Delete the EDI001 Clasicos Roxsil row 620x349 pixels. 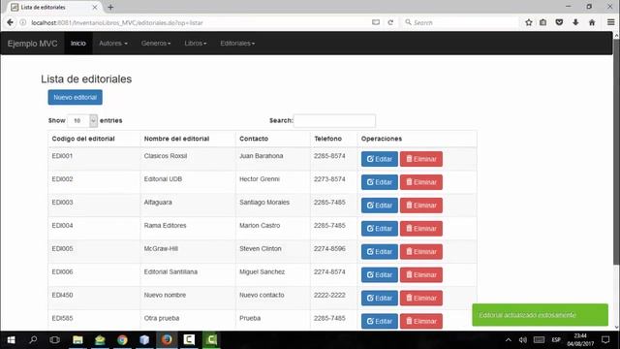point(421,159)
